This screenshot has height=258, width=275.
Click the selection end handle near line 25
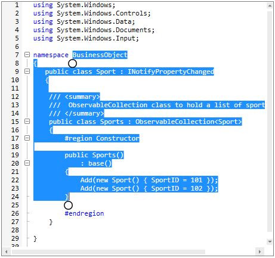tap(69, 206)
